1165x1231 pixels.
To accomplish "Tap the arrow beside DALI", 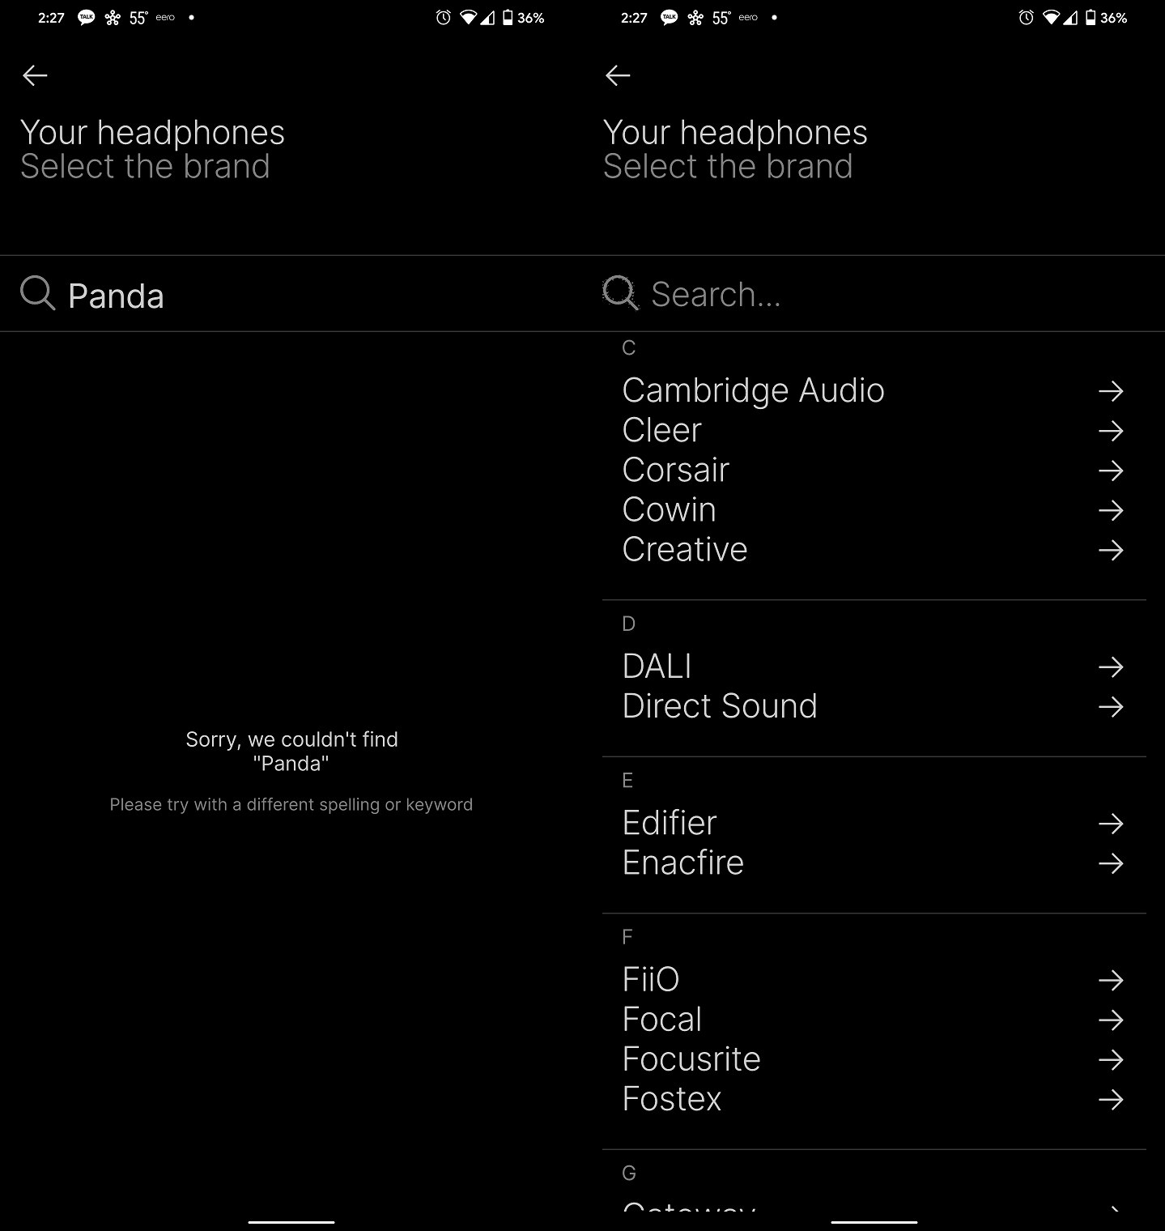I will click(1110, 667).
